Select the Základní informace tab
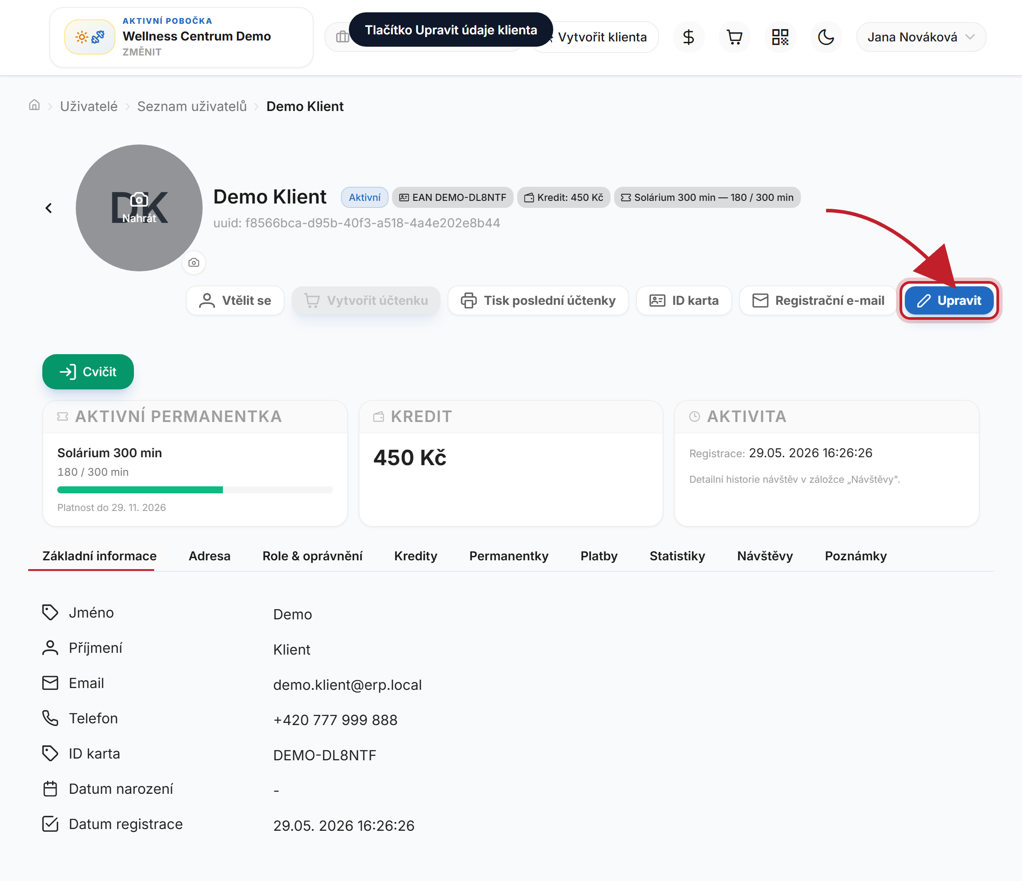This screenshot has height=881, width=1022. pyautogui.click(x=99, y=556)
